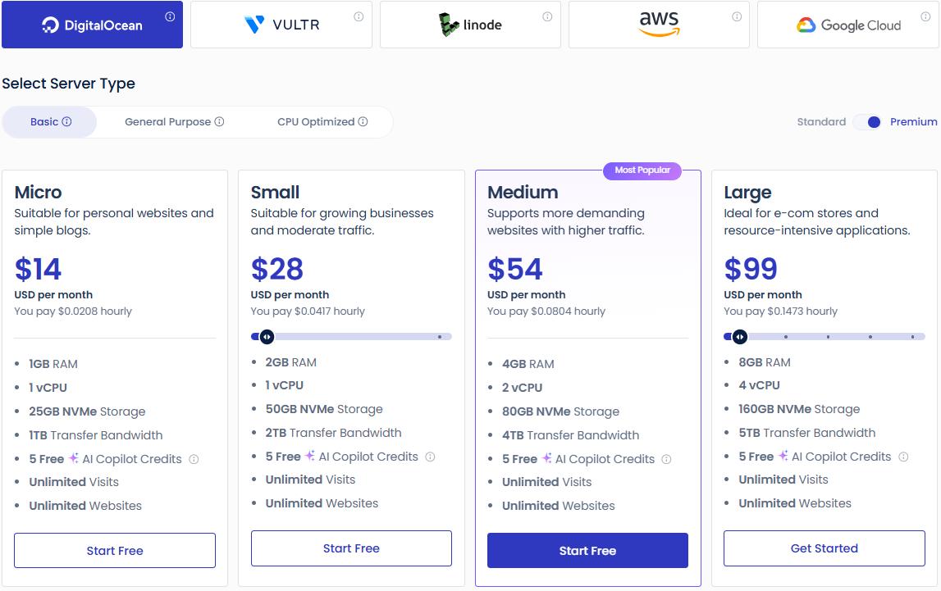
Task: Click the info icon beside the Basic tab
Action: (66, 121)
